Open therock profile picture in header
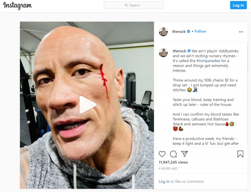The image size is (251, 192). (x=163, y=31)
